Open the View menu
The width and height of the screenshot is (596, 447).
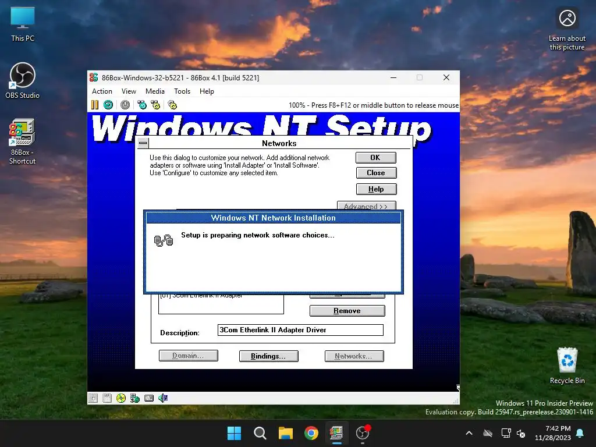[x=129, y=91]
